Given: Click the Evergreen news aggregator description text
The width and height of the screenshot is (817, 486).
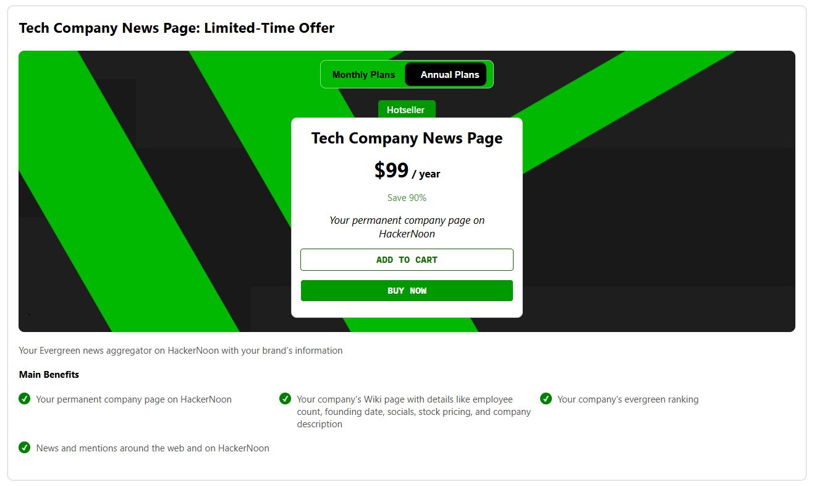Looking at the screenshot, I should 180,351.
